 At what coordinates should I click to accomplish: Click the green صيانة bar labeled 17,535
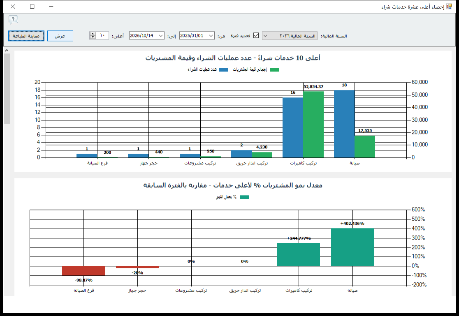[365, 147]
